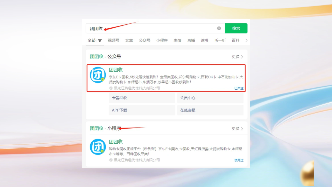Viewport: 332px width, 187px height.
Task: Click the 已关注 status label
Action: point(239,88)
